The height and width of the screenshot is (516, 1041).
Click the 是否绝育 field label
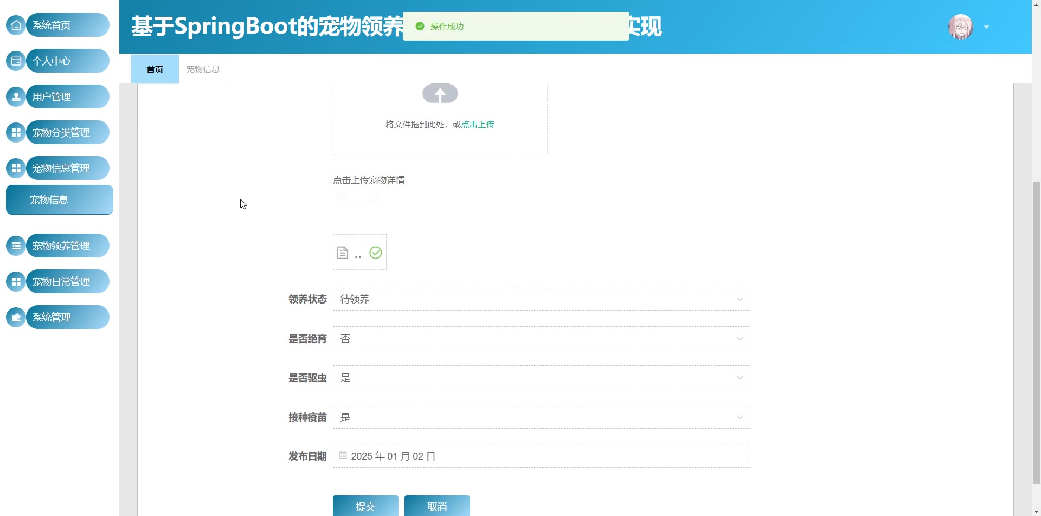coord(307,339)
